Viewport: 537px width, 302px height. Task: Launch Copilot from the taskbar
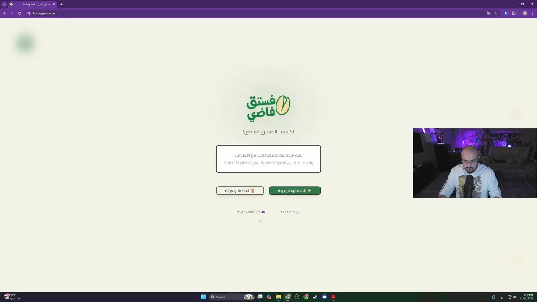tap(269, 297)
